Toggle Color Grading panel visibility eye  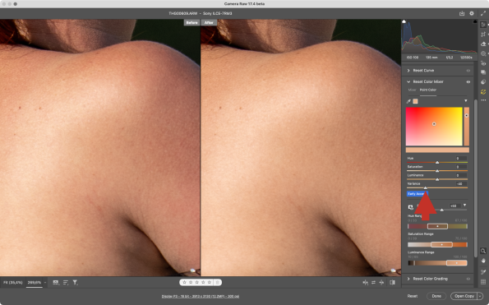click(468, 279)
